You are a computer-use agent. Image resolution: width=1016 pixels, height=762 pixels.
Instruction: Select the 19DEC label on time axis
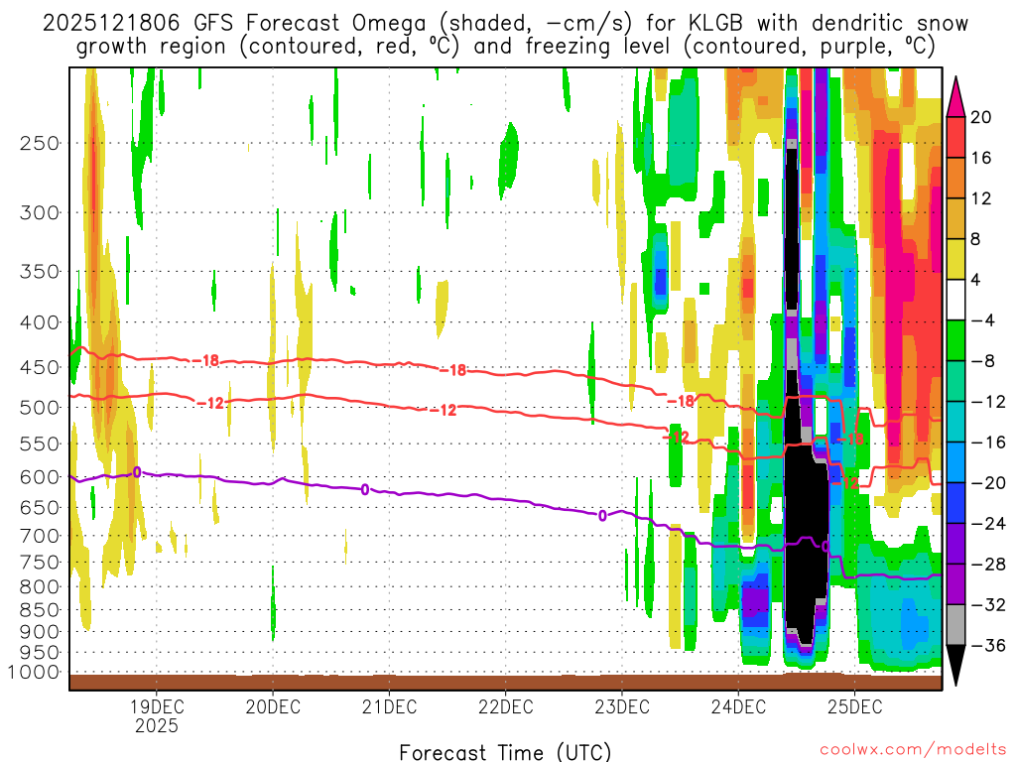[x=156, y=706]
